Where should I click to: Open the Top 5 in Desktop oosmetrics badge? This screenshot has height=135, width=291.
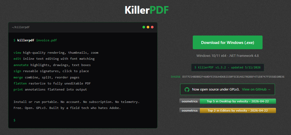tap(228, 101)
